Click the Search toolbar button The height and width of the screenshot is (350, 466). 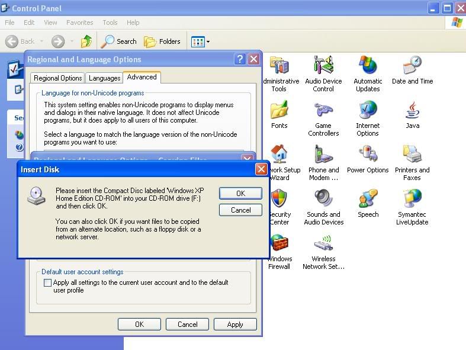[x=119, y=41]
